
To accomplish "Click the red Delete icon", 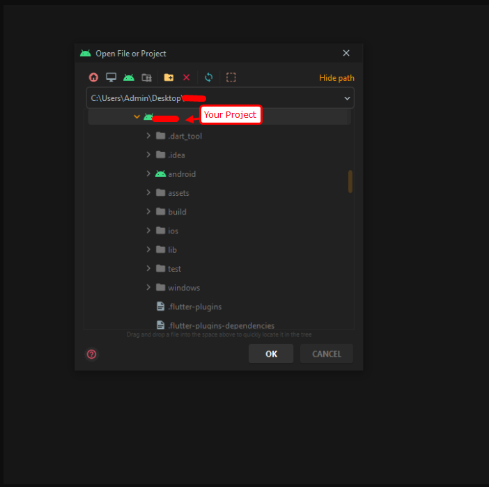I will pyautogui.click(x=186, y=77).
